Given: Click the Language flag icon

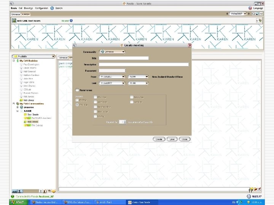Looking at the screenshot, I should pos(250,8).
